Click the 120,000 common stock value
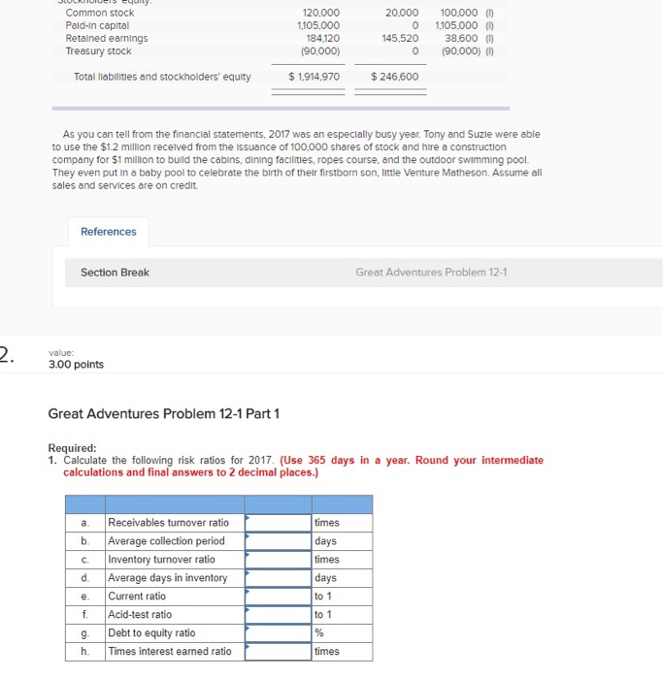The width and height of the screenshot is (663, 679). pos(321,13)
